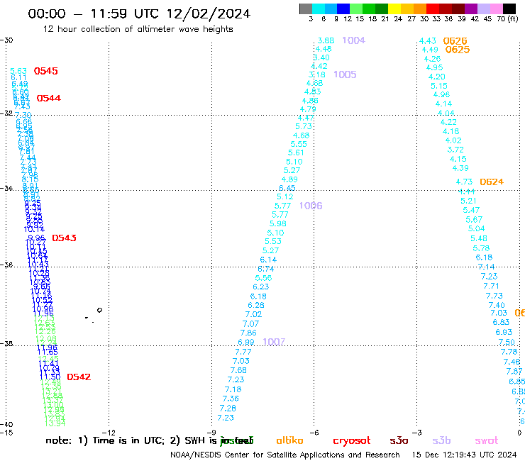This screenshot has height=461, width=525.
Task: Click the wave height value 10.14
Action: tap(34, 229)
